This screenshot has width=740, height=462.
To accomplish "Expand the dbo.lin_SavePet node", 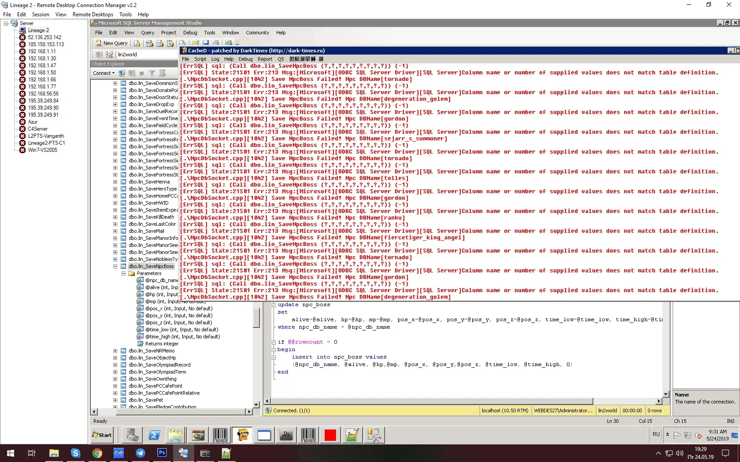I will (115, 400).
